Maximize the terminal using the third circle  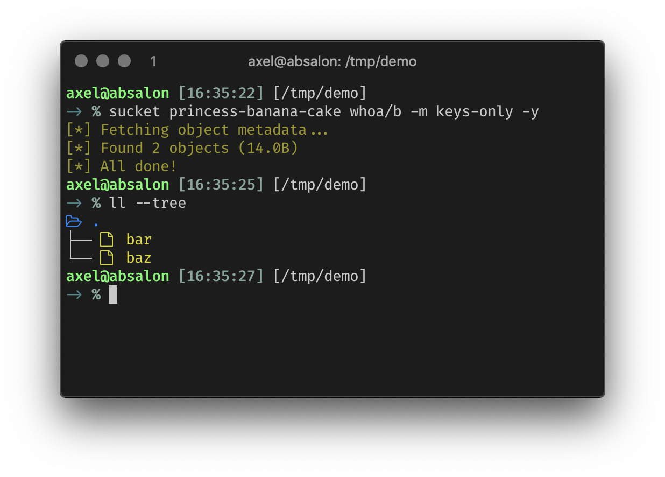tap(124, 61)
